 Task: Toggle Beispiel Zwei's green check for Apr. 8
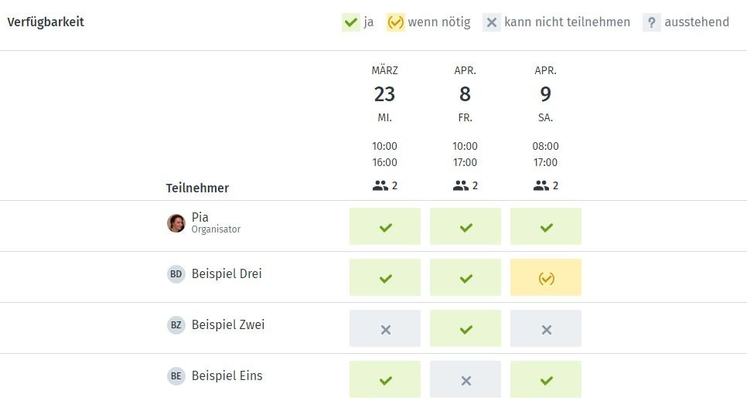[x=466, y=328]
